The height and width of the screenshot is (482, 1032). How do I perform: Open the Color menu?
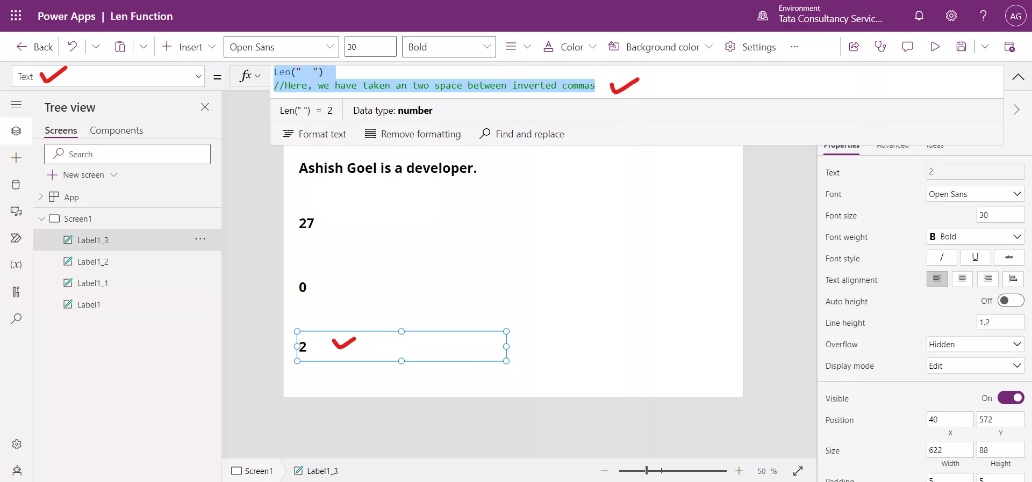click(x=569, y=47)
